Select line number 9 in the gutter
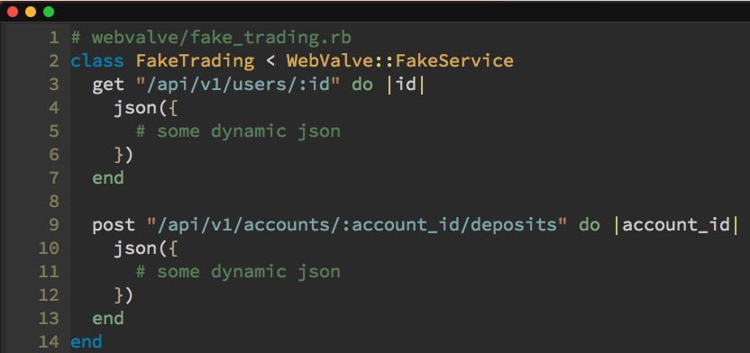Screen dimensions: 750x353 (x=53, y=224)
